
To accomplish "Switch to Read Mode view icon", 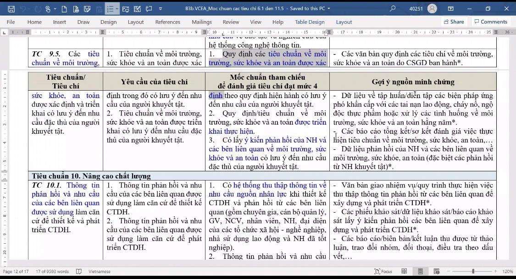I will pyautogui.click(x=404, y=272).
